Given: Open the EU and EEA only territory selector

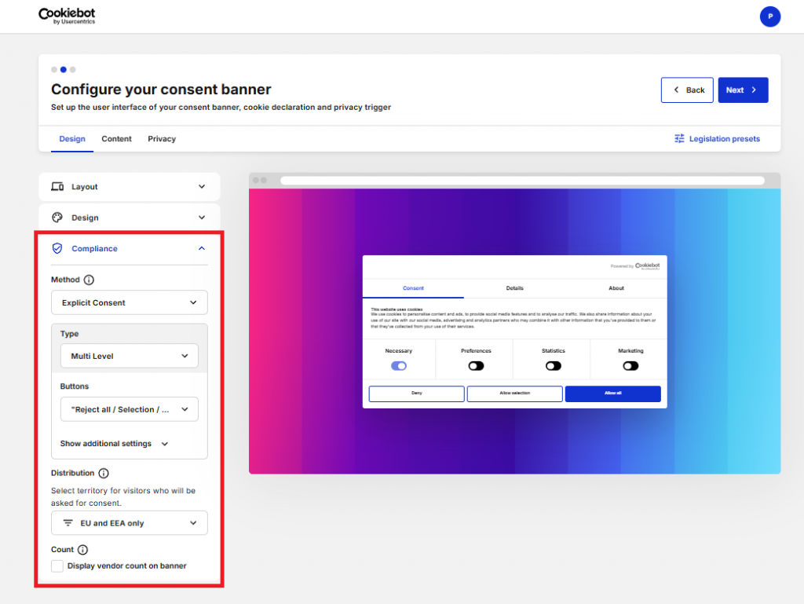Looking at the screenshot, I should point(129,522).
